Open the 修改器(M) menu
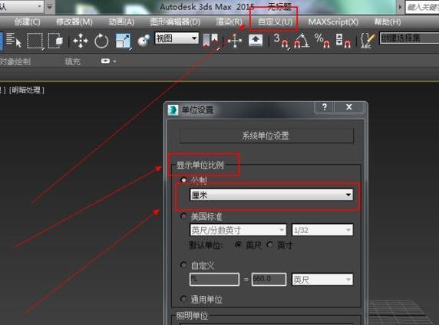Screen dimensions: 439x325 click(x=74, y=21)
